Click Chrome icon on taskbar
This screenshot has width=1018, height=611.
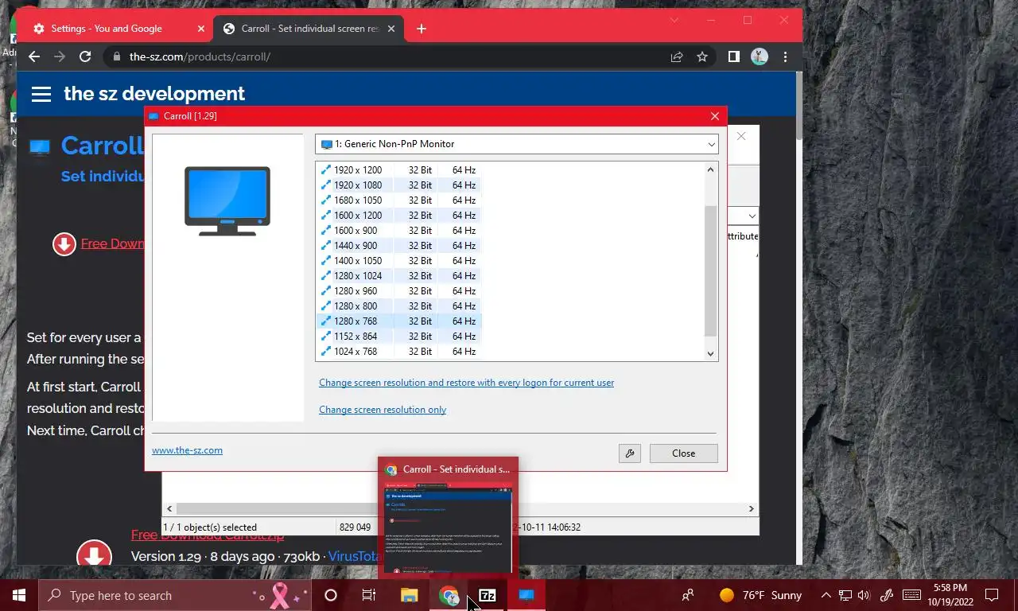pos(449,595)
